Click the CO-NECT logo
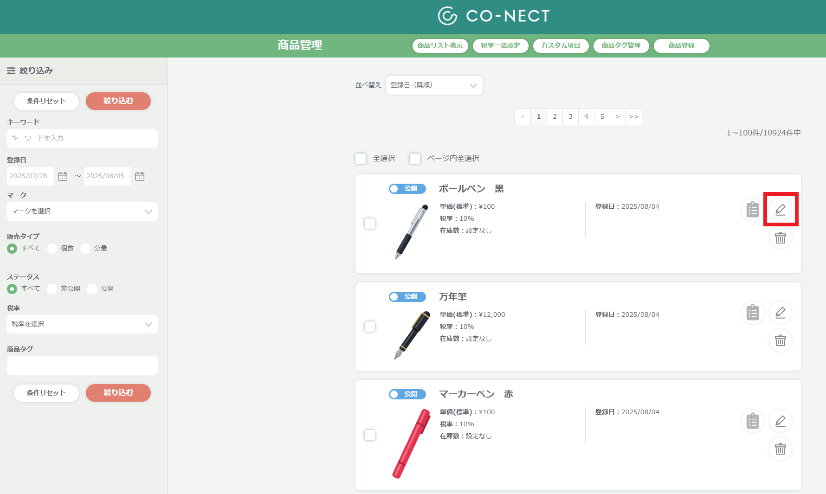This screenshot has height=494, width=826. (494, 16)
